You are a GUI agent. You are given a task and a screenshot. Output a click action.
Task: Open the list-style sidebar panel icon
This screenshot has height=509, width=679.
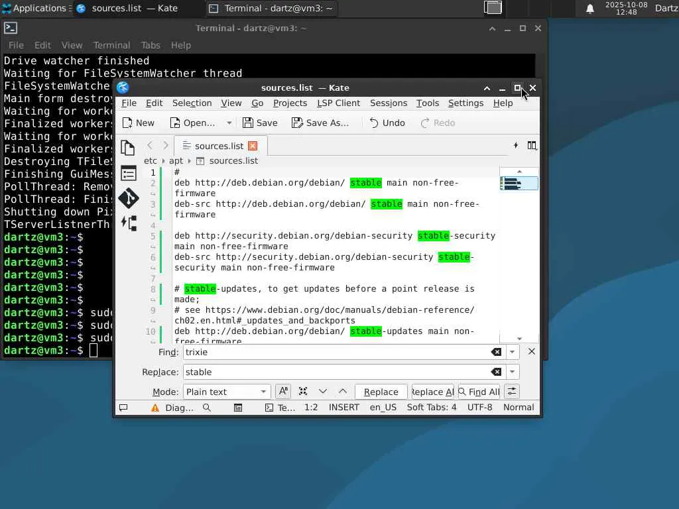(128, 174)
